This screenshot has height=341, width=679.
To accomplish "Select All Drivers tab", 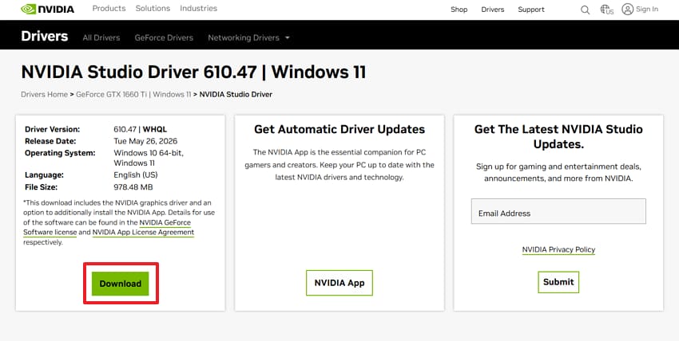I will (x=101, y=37).
